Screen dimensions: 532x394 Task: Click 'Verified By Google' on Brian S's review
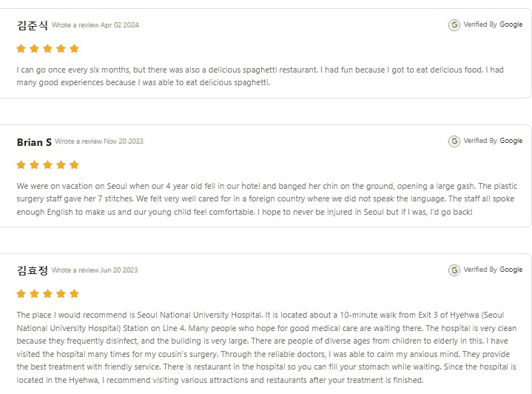point(493,141)
